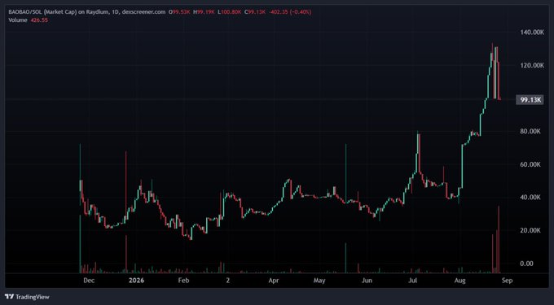The height and width of the screenshot is (305, 554).
Task: Click the BAOBAO/SOL chart title legend
Action: [87, 12]
